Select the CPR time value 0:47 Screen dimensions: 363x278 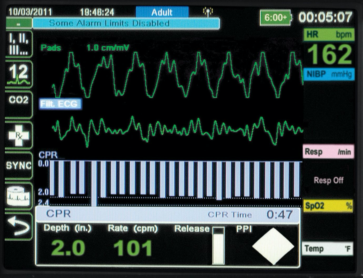coord(279,215)
